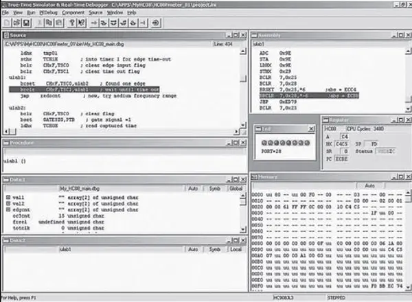412x302 pixels.
Task: Click the Open file toolbar icon
Action: point(15,21)
